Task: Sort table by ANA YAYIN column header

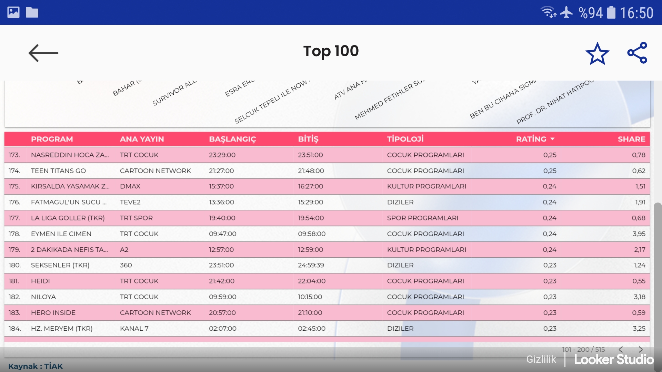Action: 142,139
